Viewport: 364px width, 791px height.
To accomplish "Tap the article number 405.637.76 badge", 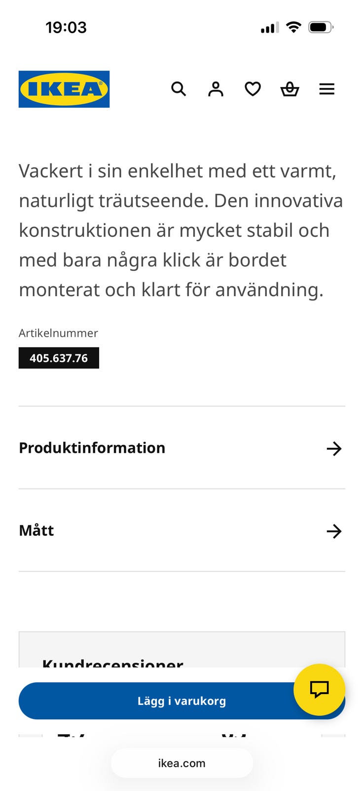I will [59, 358].
